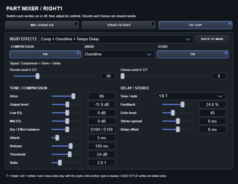Click the Chorus send slider handle
The image size is (238, 184).
pos(123,76)
